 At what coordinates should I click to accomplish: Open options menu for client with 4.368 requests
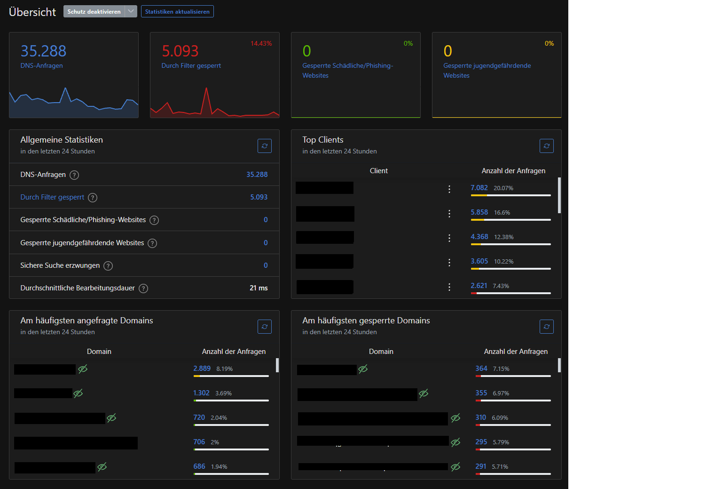449,238
